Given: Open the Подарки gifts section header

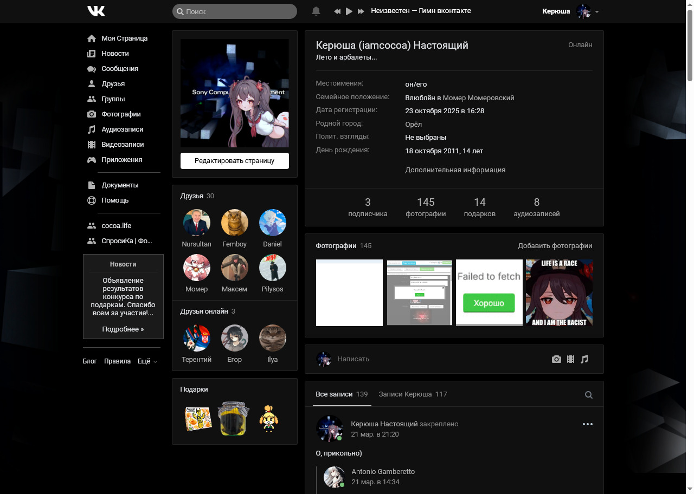Looking at the screenshot, I should pyautogui.click(x=194, y=389).
